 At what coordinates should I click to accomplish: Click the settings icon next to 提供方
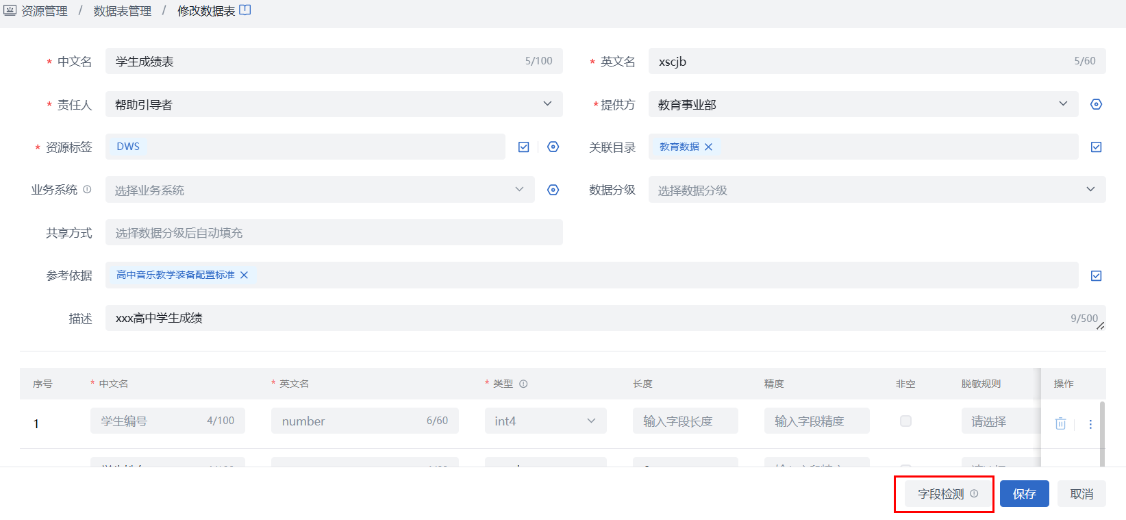point(1096,104)
